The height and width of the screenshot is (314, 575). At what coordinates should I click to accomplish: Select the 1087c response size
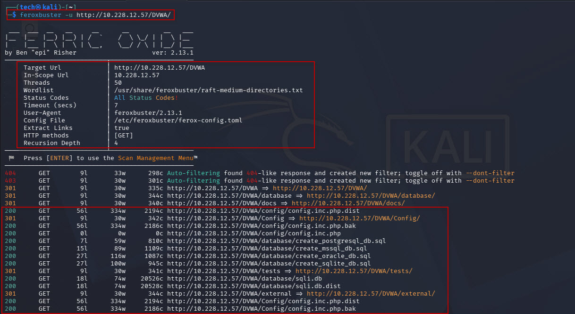(154, 256)
